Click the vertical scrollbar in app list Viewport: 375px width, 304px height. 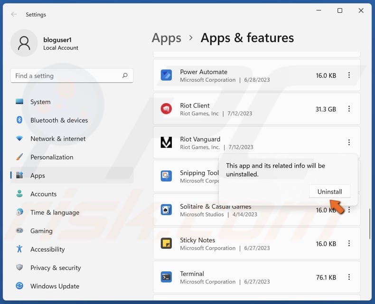pyautogui.click(x=370, y=223)
